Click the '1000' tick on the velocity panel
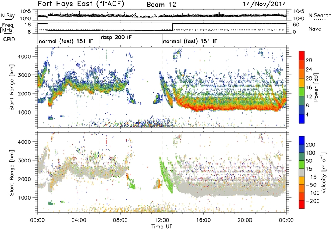Viewport: 331px width, 229px height. pyautogui.click(x=24, y=198)
